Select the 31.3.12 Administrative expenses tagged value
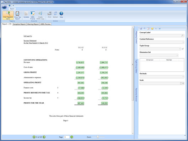Screen dimensions: 188x141 click(x=80, y=78)
